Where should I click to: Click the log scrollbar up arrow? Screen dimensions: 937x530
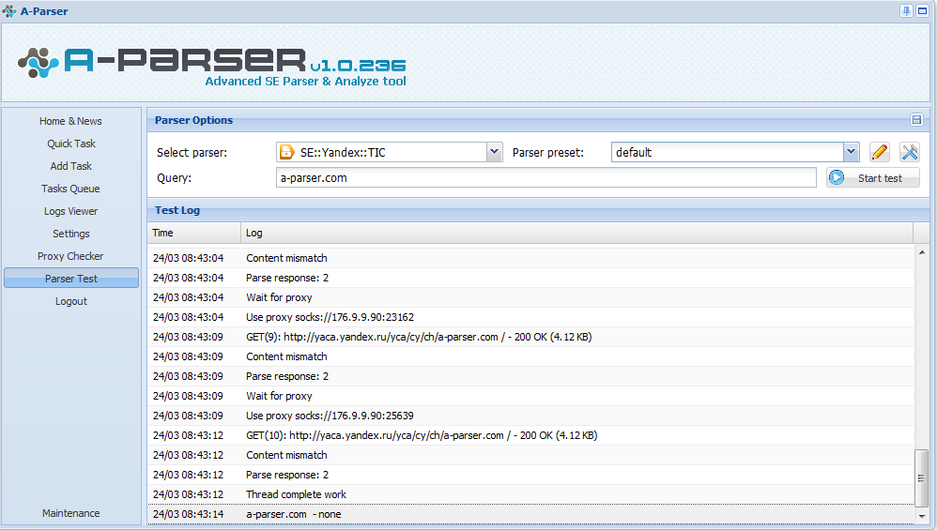[x=922, y=252]
